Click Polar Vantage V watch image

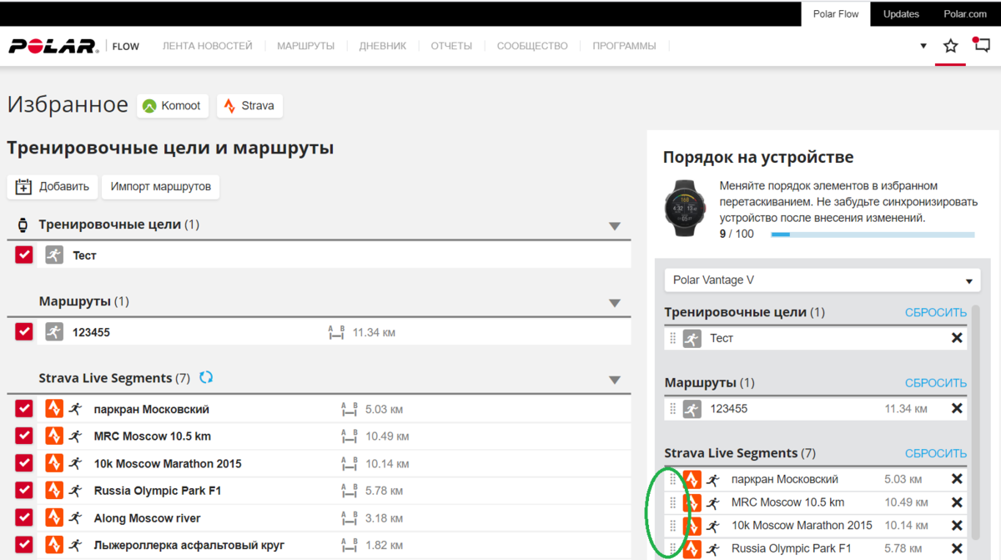687,208
